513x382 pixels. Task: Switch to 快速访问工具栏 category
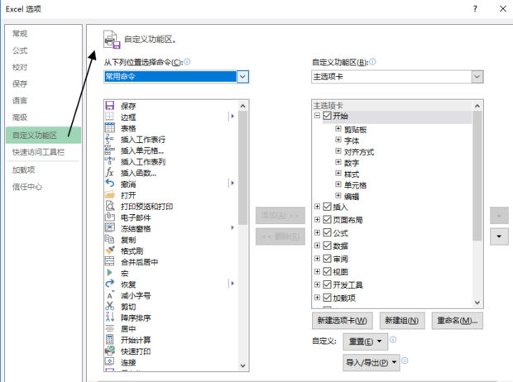[x=38, y=152]
